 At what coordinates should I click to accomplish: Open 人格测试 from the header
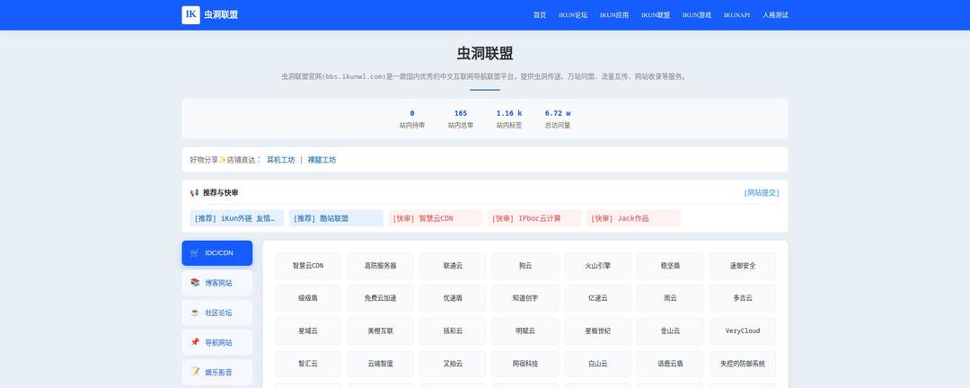point(775,15)
